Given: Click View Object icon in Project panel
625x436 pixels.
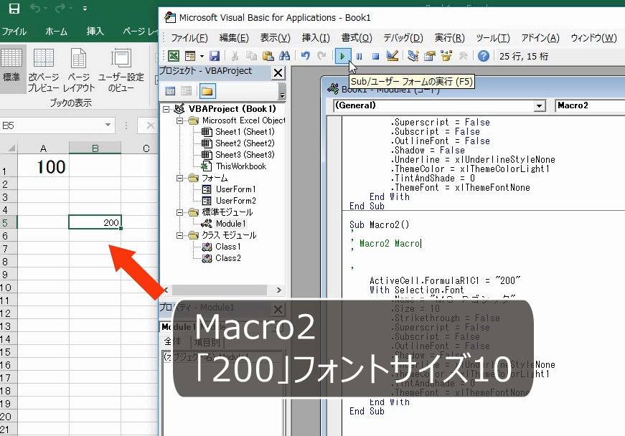Looking at the screenshot, I should coord(186,91).
